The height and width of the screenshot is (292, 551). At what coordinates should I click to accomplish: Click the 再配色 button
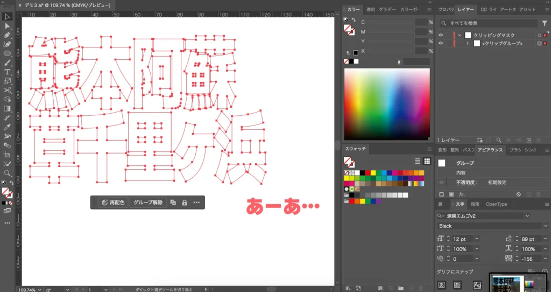(113, 203)
